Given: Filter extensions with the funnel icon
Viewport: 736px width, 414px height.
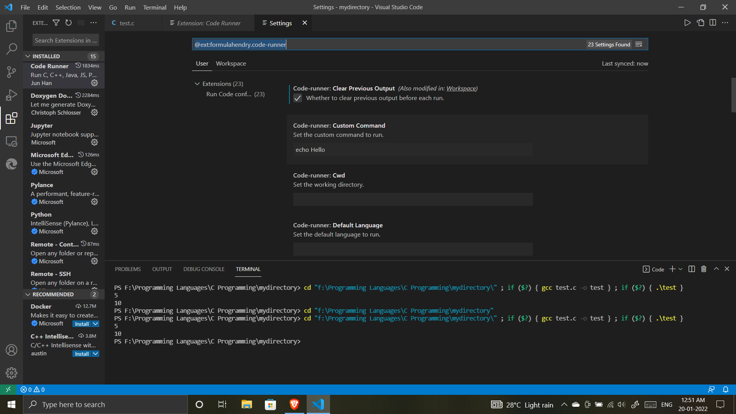Looking at the screenshot, I should 56,23.
